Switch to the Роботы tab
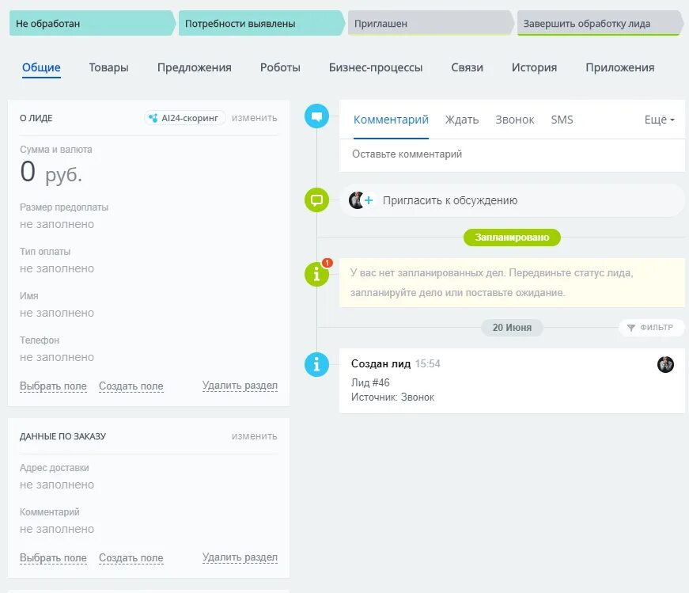This screenshot has height=593, width=689. pos(280,68)
